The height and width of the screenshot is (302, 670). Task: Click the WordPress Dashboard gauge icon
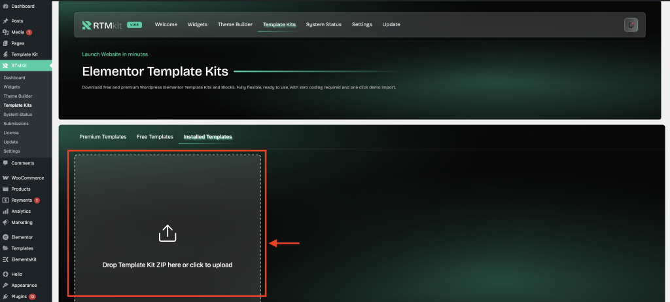coord(5,7)
